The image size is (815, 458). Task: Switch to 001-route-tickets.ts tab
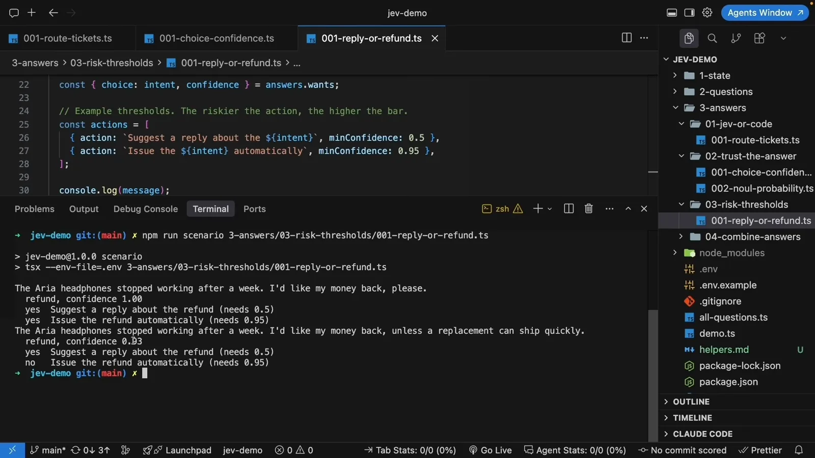point(68,38)
